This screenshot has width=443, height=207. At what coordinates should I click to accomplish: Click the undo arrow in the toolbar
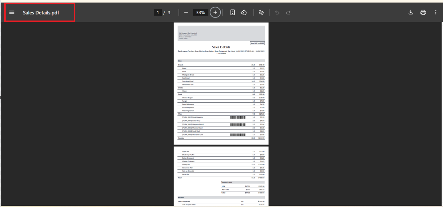(277, 13)
